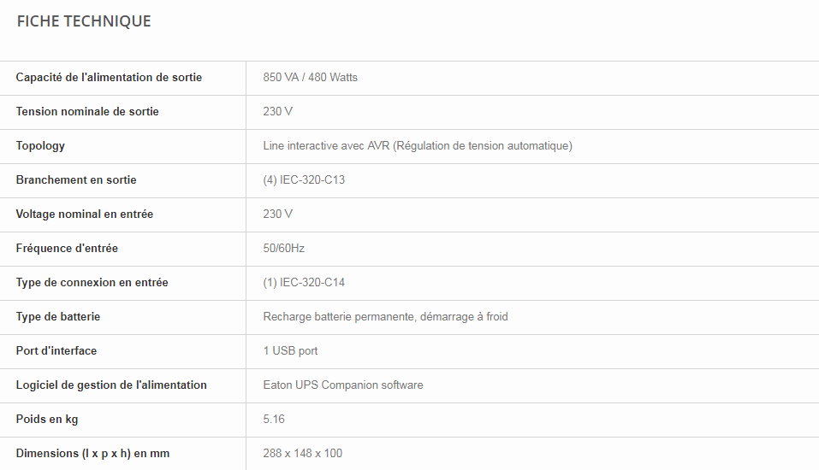Image resolution: width=819 pixels, height=470 pixels.
Task: Select the "Branchement en sortie" label
Action: (76, 180)
